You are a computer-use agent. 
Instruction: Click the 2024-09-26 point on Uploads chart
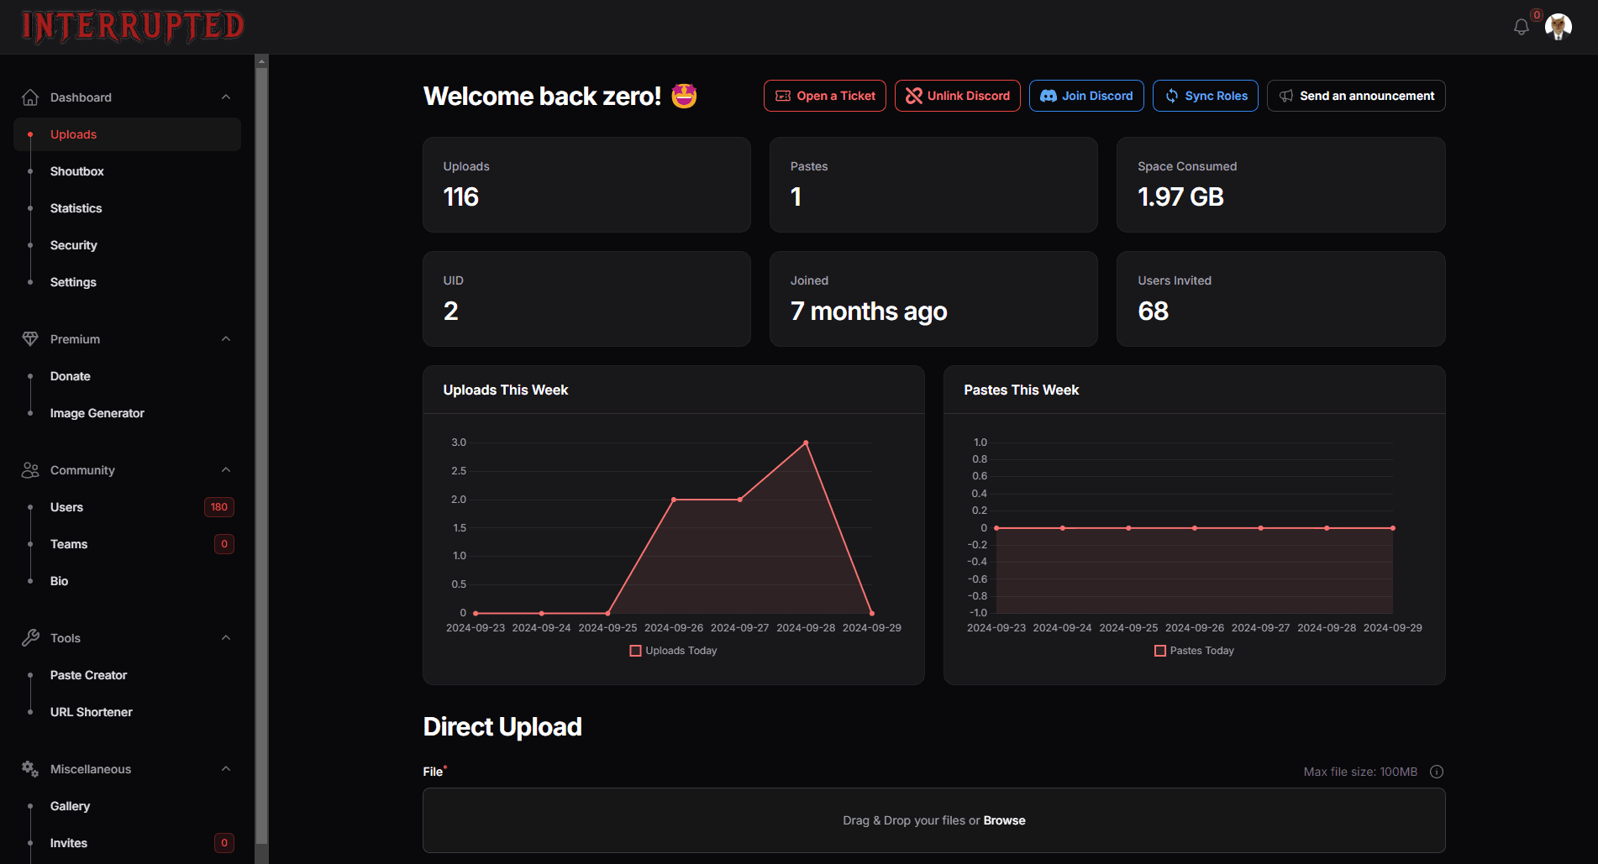pyautogui.click(x=674, y=500)
